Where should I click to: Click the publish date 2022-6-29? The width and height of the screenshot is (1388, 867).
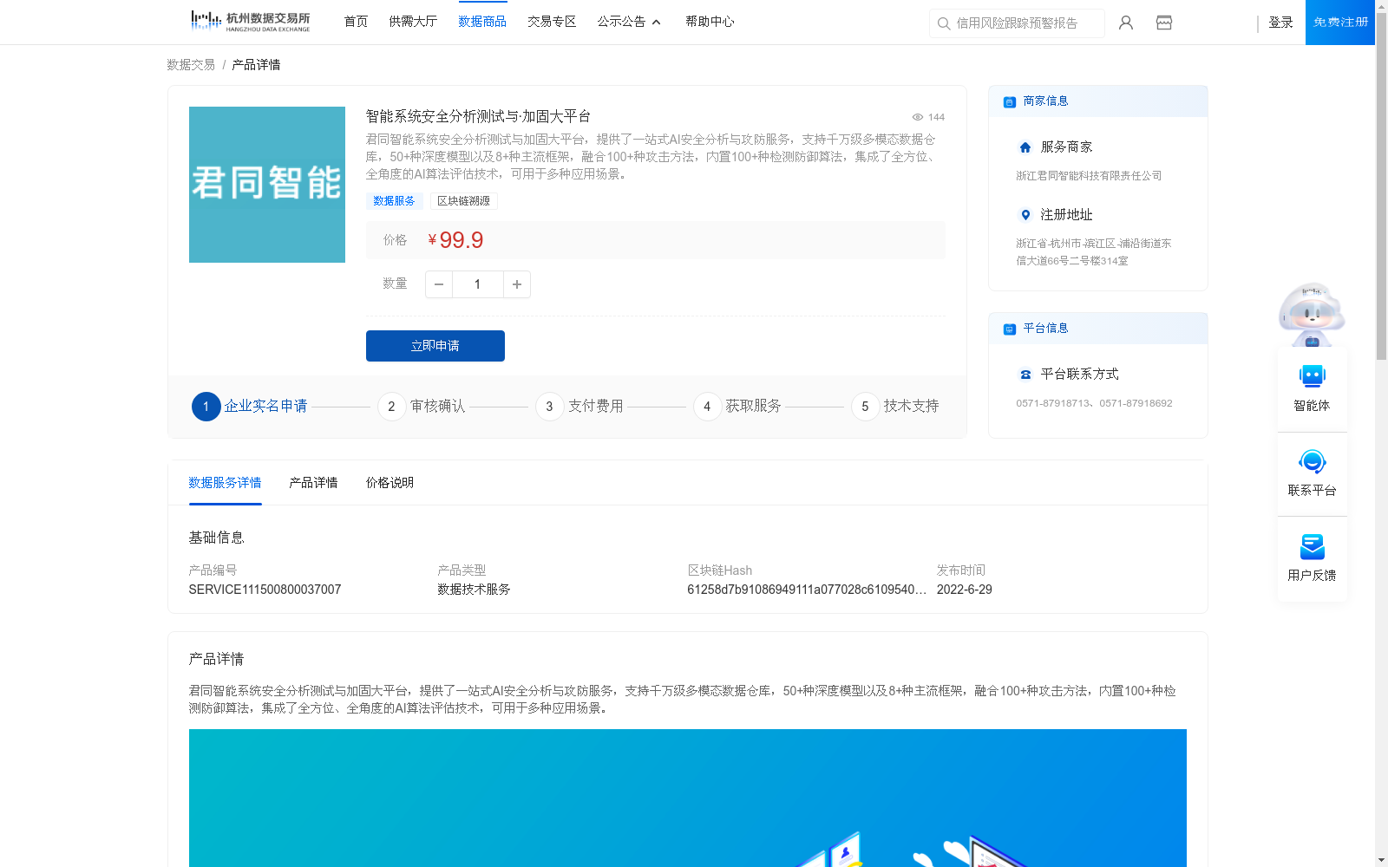pyautogui.click(x=964, y=590)
